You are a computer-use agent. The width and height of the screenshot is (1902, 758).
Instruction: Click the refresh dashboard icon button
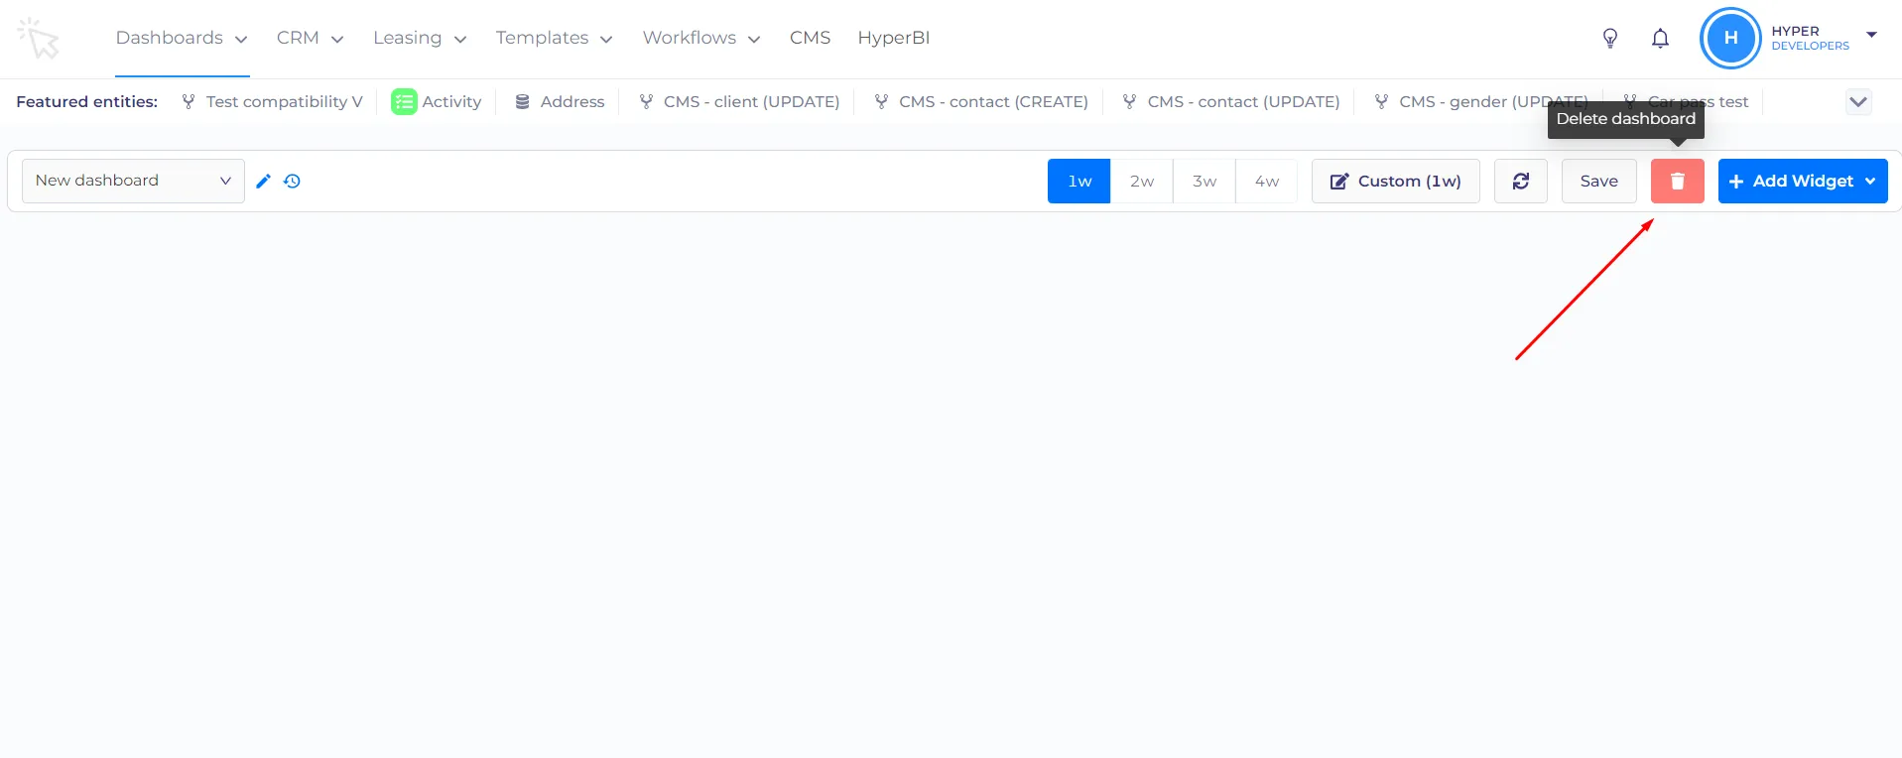1521,181
